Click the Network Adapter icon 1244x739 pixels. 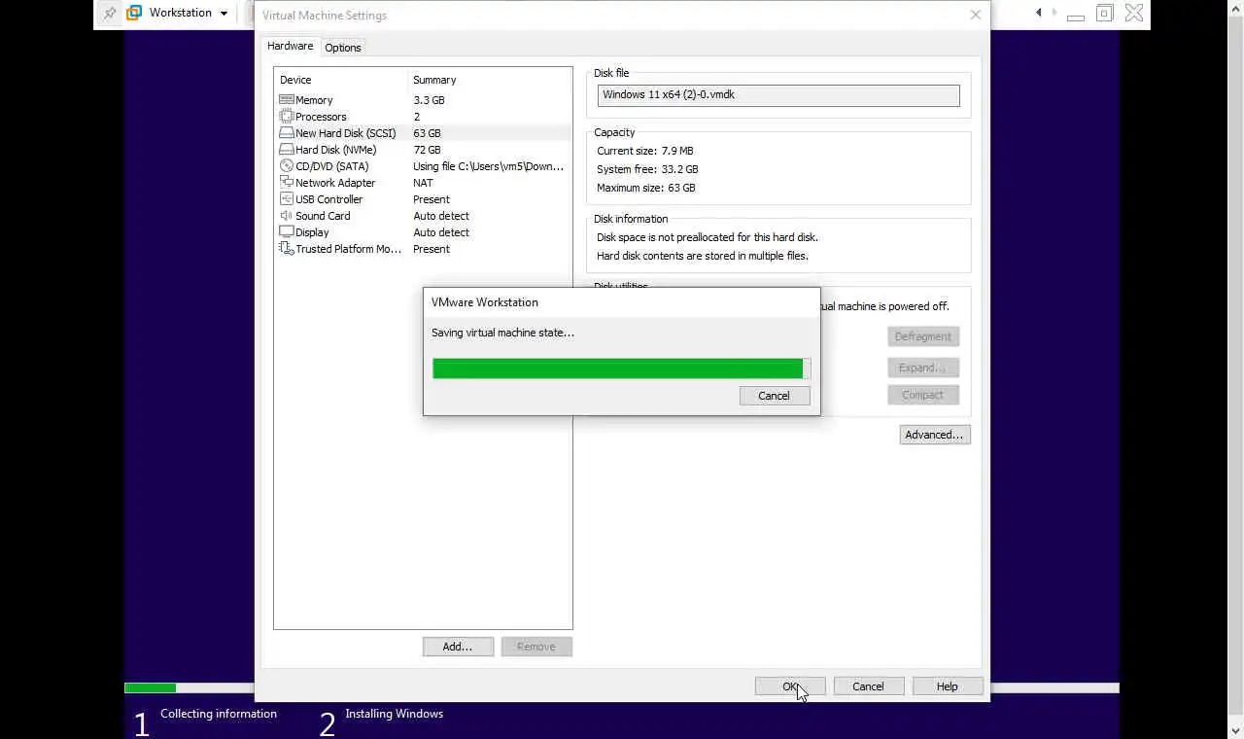click(x=287, y=183)
